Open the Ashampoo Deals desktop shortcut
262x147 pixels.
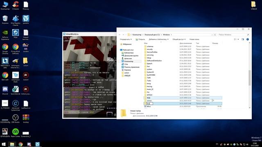[16, 77]
